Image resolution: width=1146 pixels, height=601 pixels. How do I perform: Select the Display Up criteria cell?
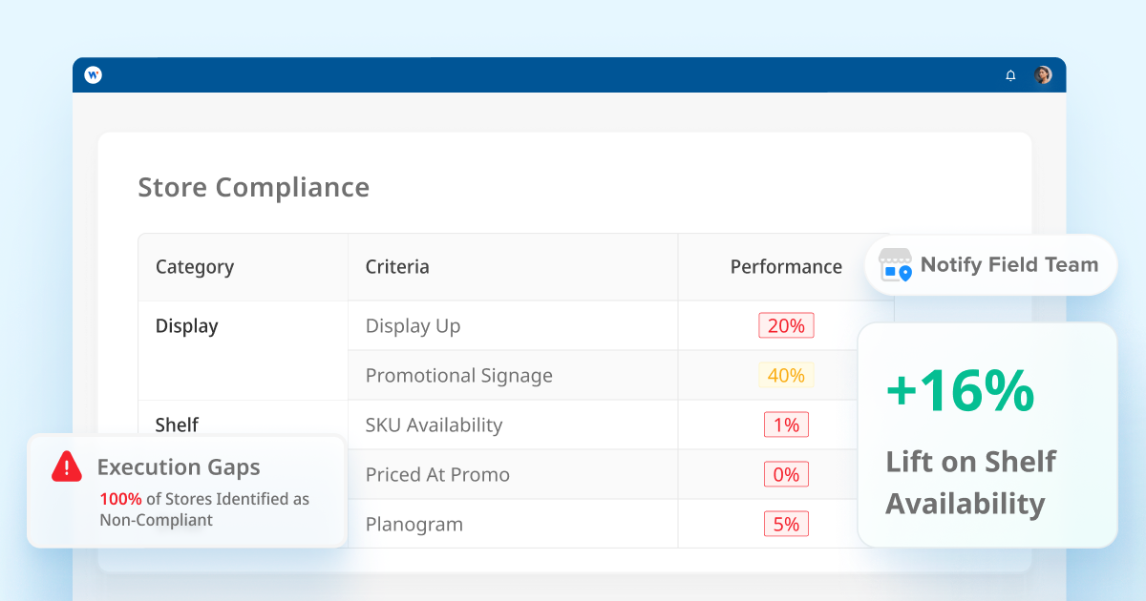pos(413,325)
